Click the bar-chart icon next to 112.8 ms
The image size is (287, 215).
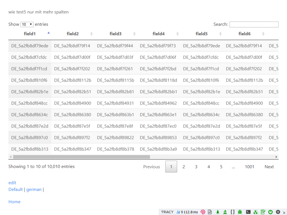click(x=179, y=212)
